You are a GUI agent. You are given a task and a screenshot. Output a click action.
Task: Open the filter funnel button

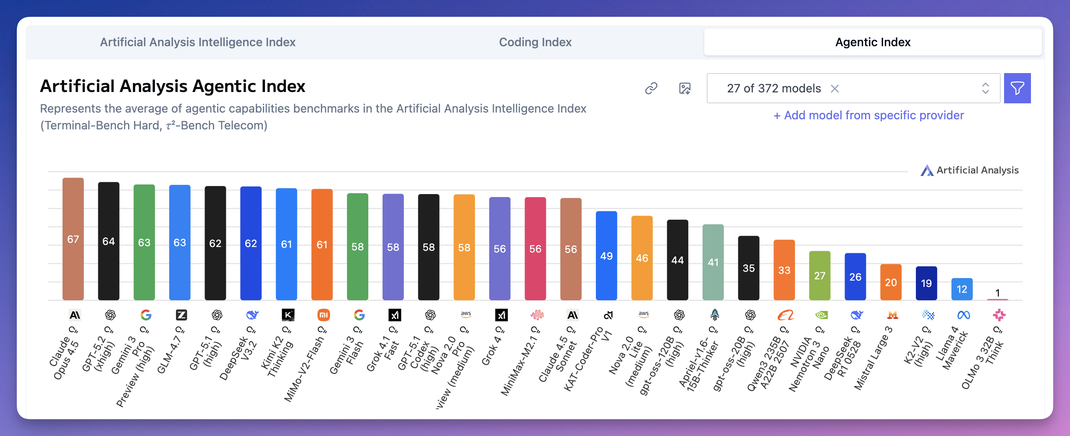1017,88
